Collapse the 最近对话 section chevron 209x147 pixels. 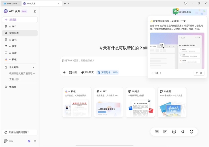(x=33, y=67)
